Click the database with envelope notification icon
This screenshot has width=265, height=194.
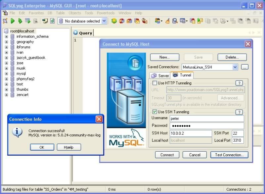[137, 21]
